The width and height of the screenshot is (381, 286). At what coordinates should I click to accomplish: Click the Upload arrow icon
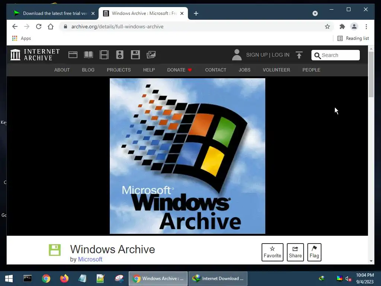299,55
